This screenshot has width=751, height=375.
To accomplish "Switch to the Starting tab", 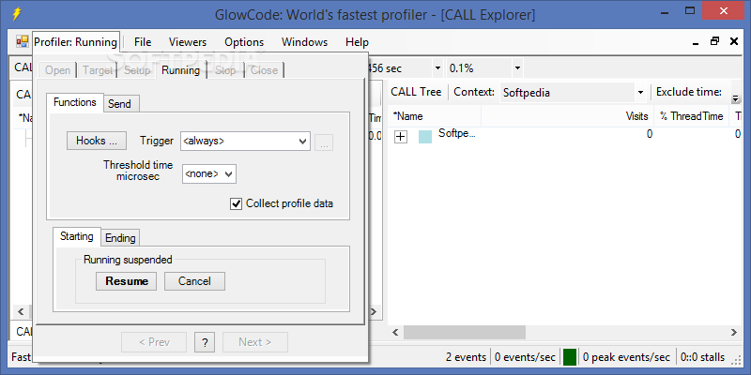I will pyautogui.click(x=77, y=236).
